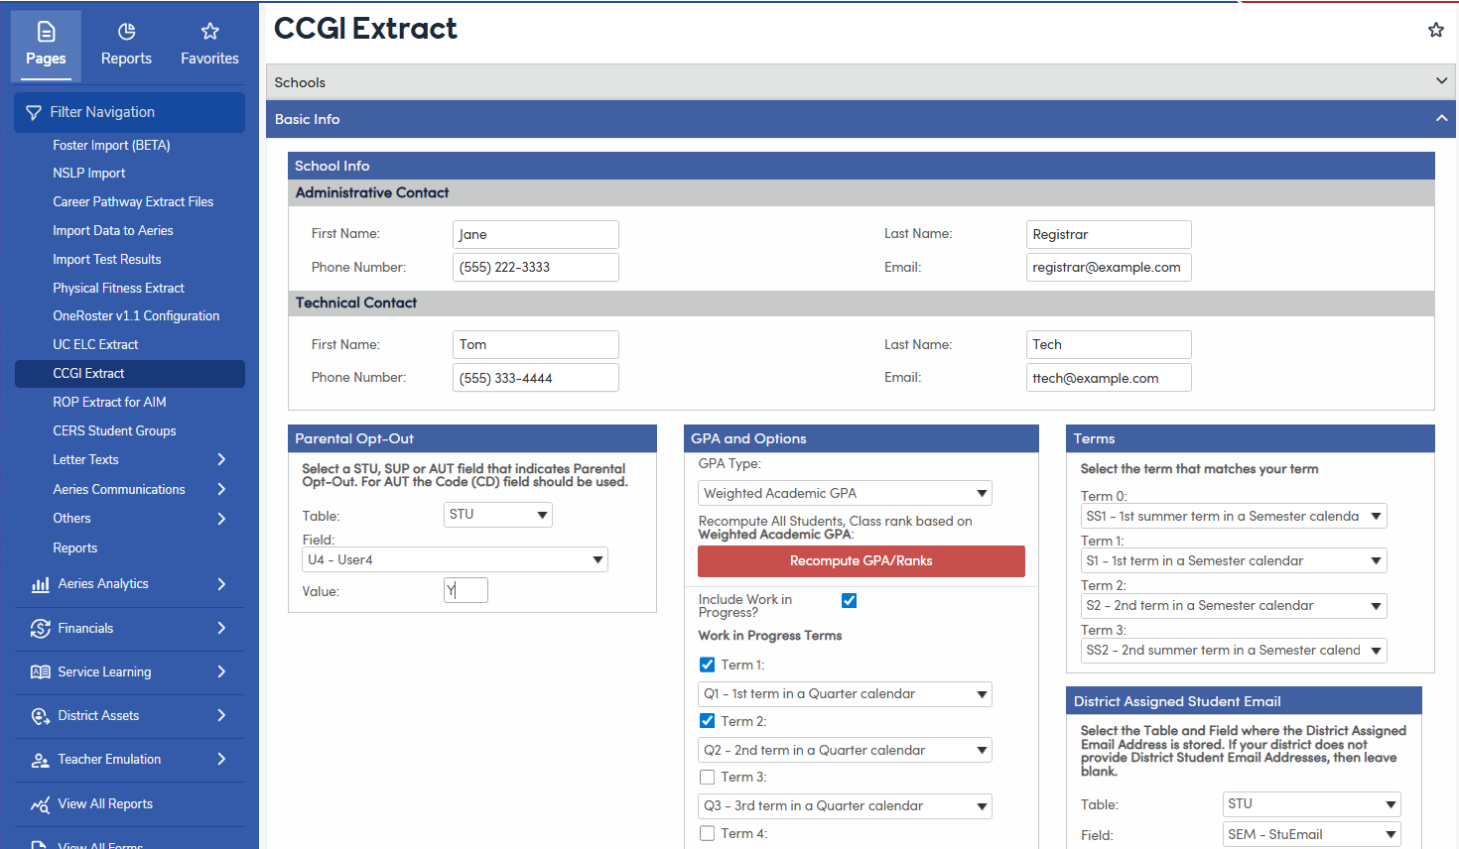Expand the Financials menu
The height and width of the screenshot is (849, 1459).
click(x=221, y=628)
